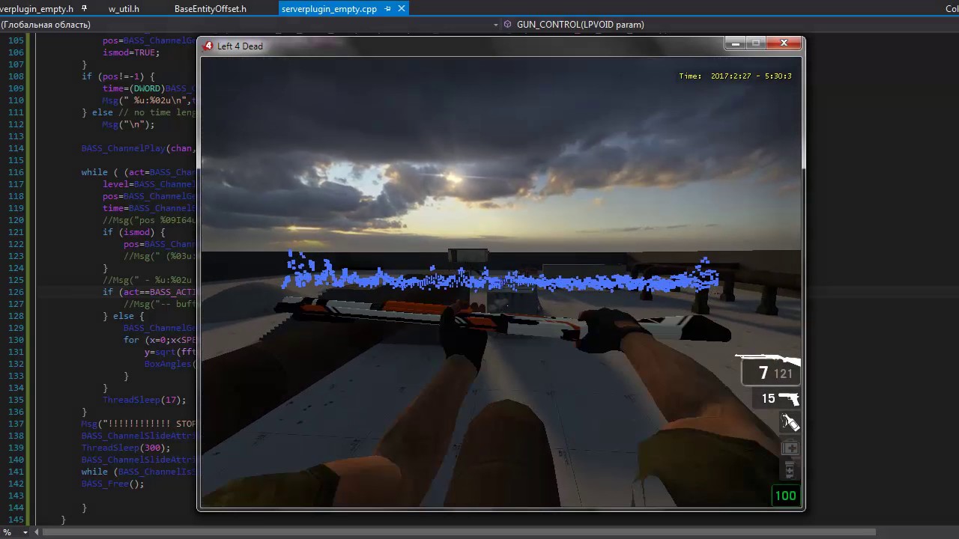Open the BaseEntityOffset.h tab
Viewport: 959px width, 539px height.
click(210, 9)
